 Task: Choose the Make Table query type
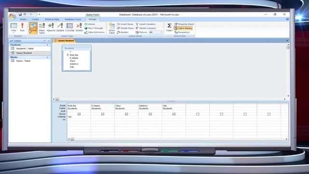tap(42, 28)
